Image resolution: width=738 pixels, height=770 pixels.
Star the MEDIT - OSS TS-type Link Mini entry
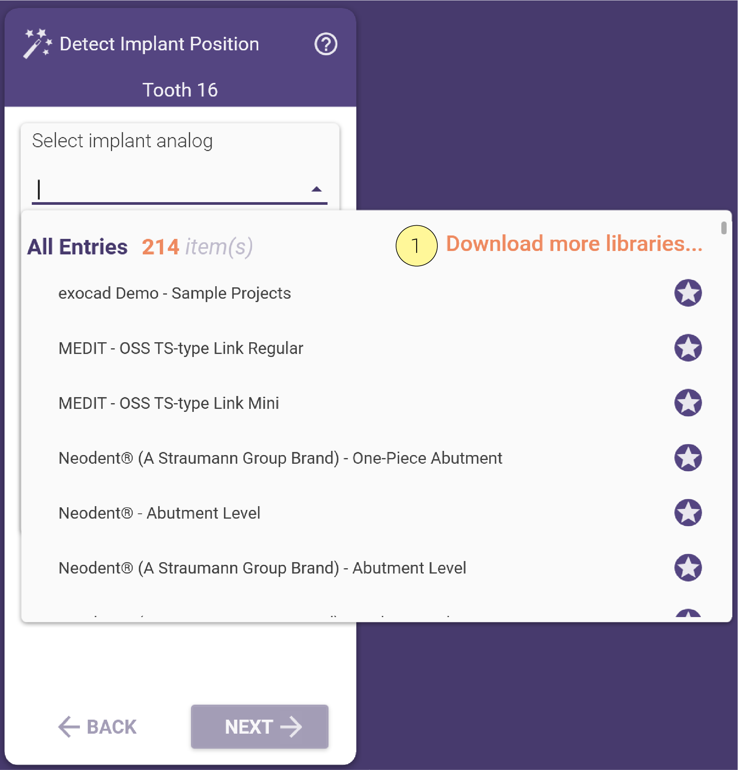click(688, 403)
